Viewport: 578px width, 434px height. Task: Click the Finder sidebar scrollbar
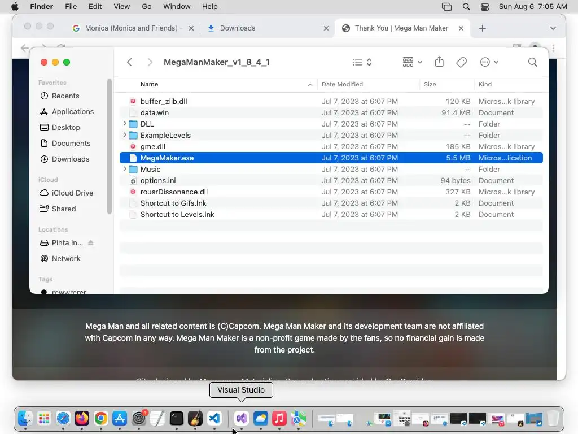[109, 146]
